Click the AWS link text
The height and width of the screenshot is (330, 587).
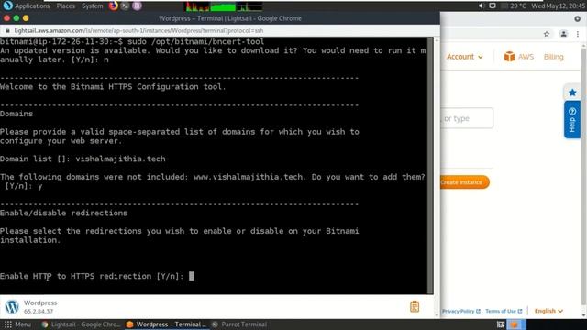[x=526, y=57]
